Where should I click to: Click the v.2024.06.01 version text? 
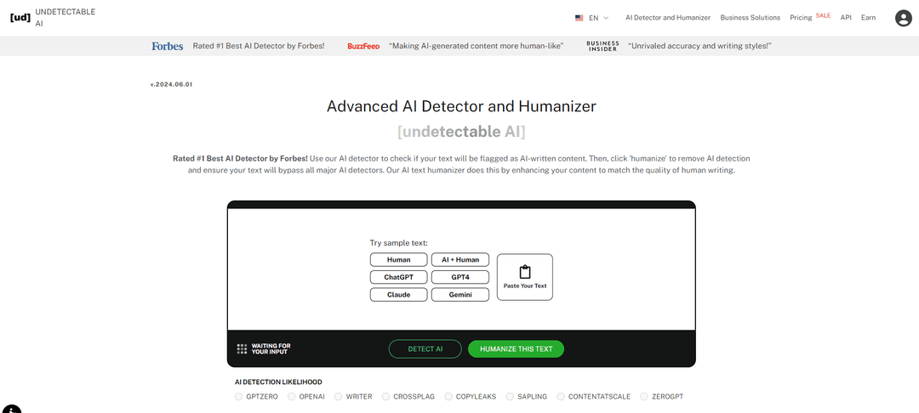[x=171, y=84]
